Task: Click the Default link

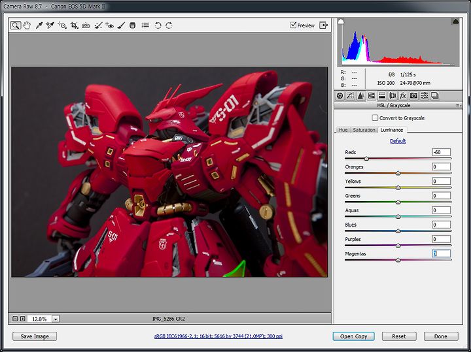Action: (398, 141)
